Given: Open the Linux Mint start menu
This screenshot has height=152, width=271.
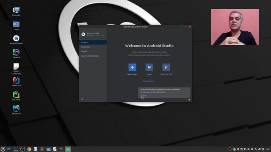Looking at the screenshot, I should (x=3, y=149).
